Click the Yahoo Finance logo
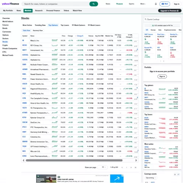 [x=10, y=4]
